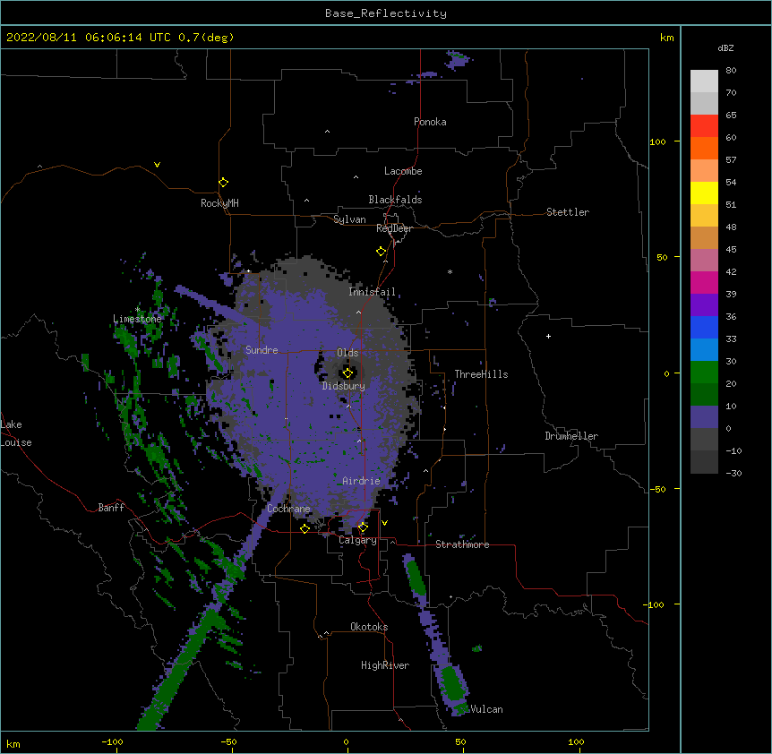This screenshot has width=772, height=754.
Task: Click the Limestone label
Action: tap(137, 319)
